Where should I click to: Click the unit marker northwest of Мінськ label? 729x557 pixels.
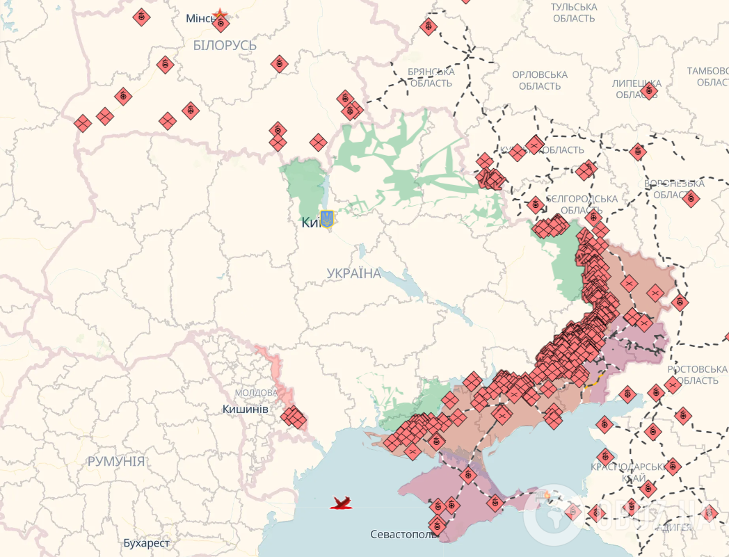coord(141,17)
